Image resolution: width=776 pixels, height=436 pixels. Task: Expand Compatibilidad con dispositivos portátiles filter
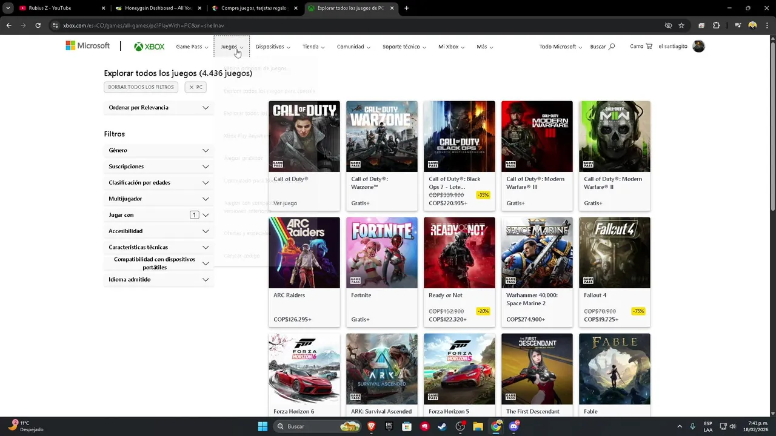(x=158, y=263)
